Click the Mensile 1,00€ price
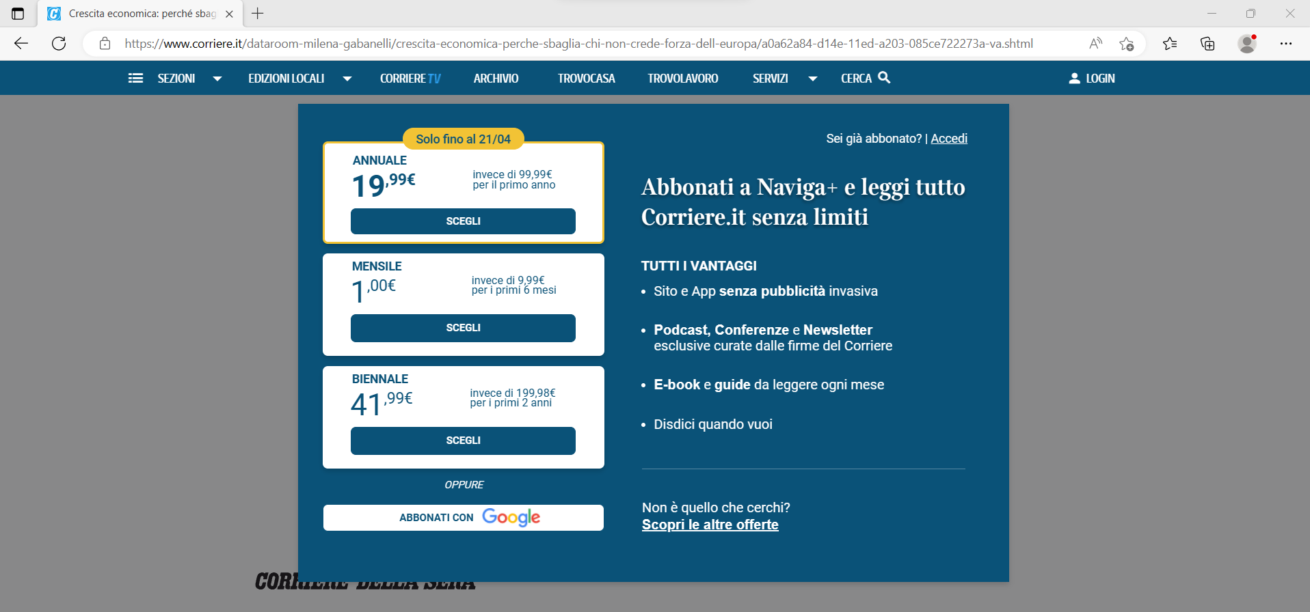The width and height of the screenshot is (1310, 612). tap(374, 290)
